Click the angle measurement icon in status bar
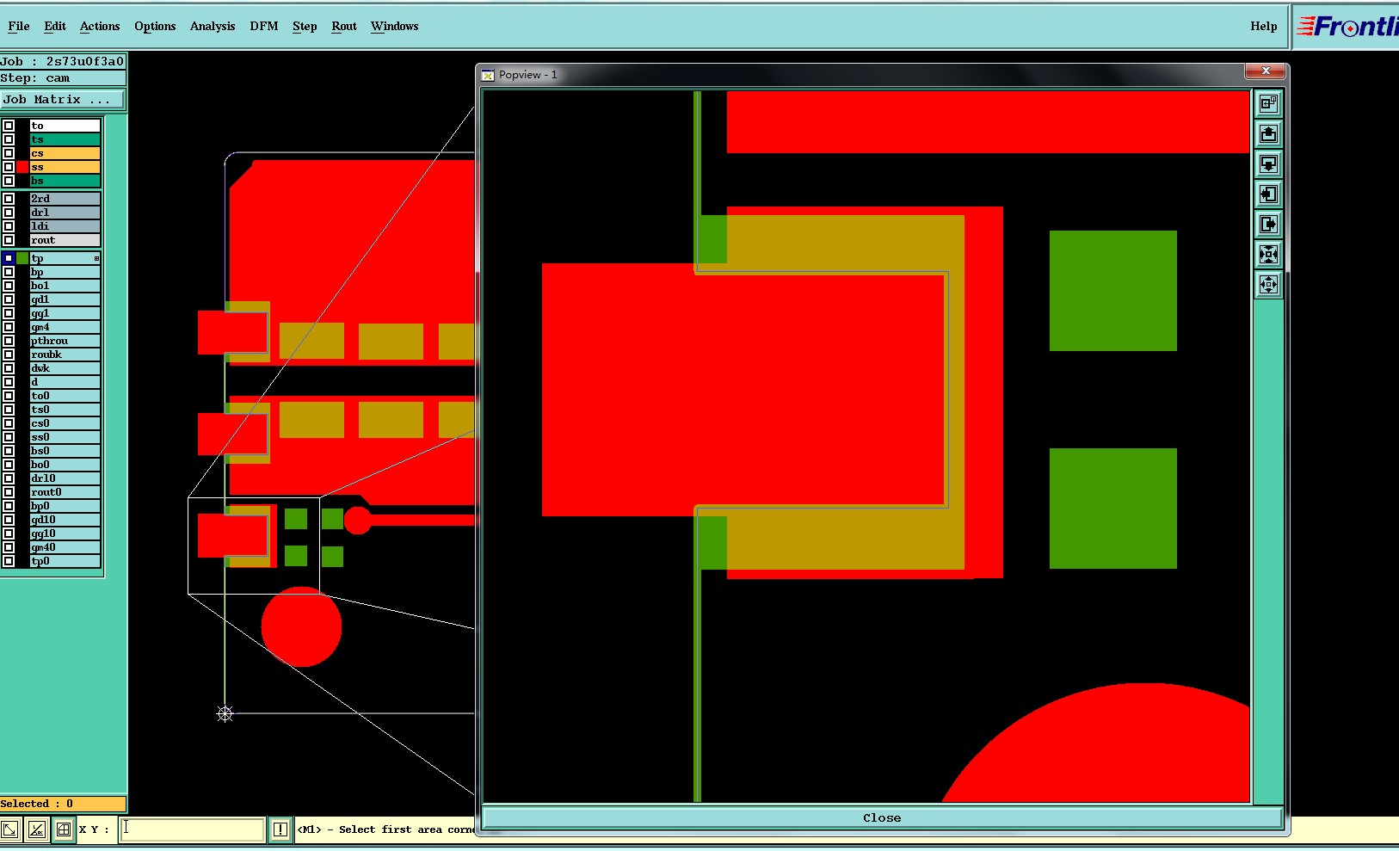 36,829
